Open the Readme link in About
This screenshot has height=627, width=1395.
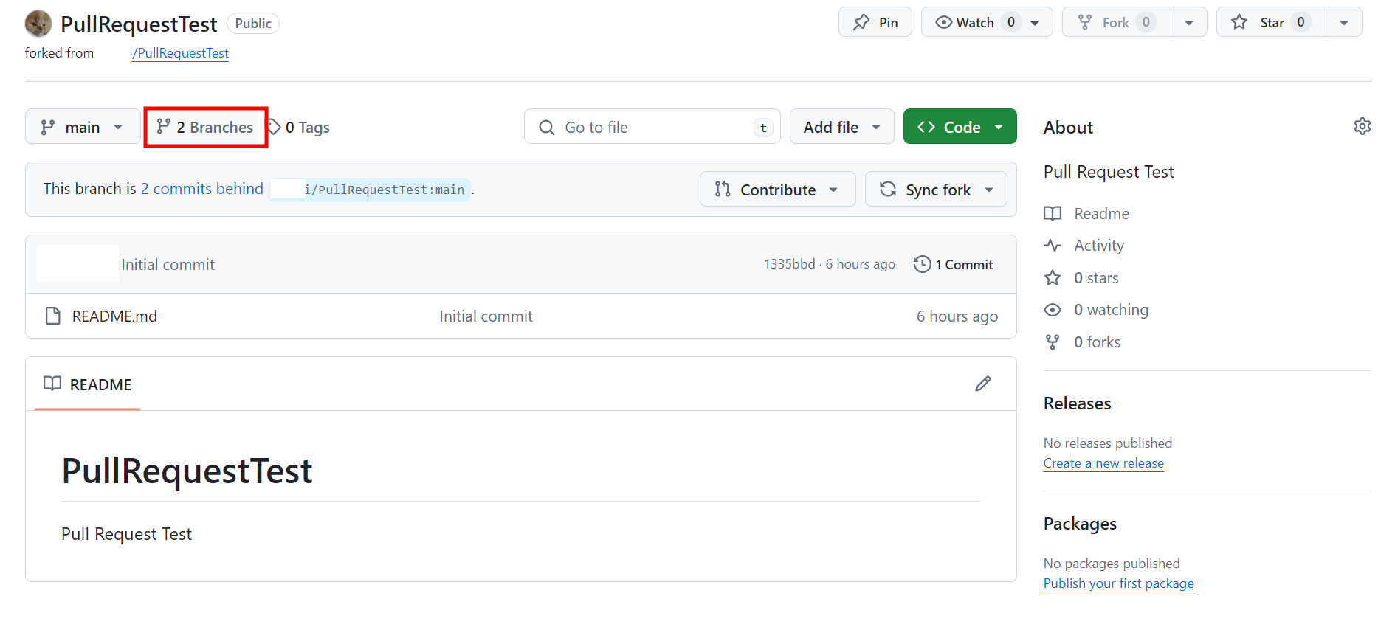coord(1101,213)
